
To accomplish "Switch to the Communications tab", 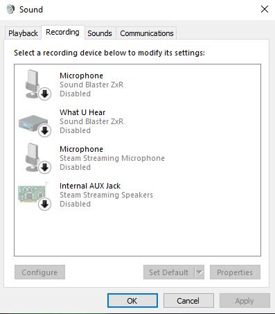I will tap(147, 33).
